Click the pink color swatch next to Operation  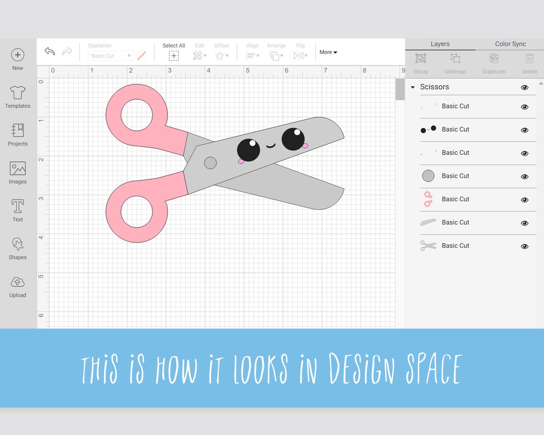point(142,56)
